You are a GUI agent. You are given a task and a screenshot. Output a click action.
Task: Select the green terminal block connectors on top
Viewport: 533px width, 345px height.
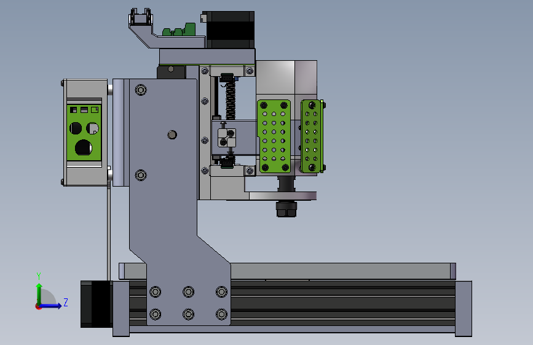pos(179,30)
